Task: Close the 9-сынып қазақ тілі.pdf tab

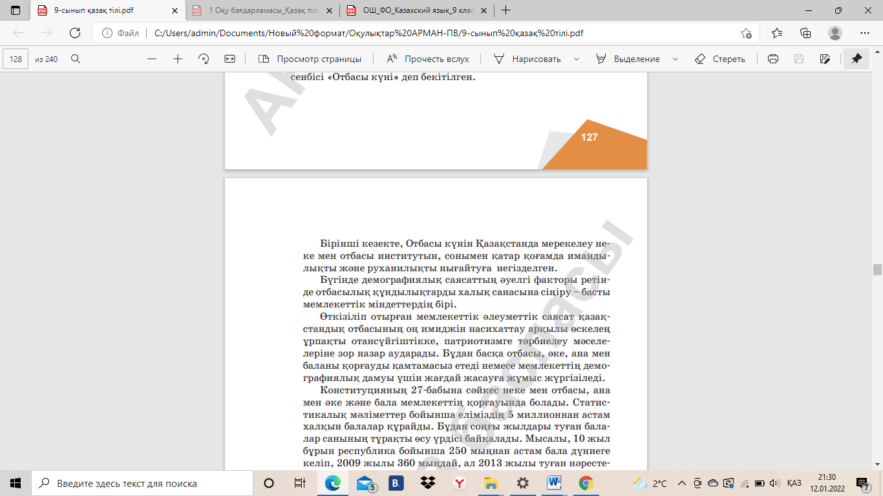Action: [x=175, y=10]
